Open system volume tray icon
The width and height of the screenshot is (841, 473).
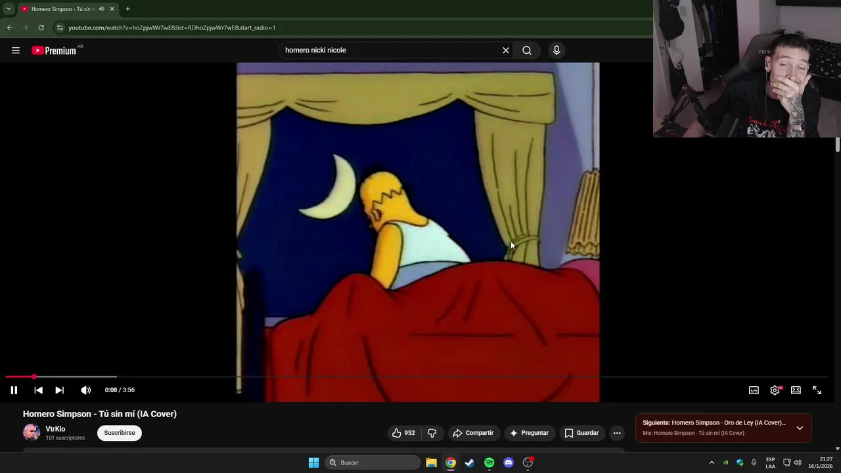(x=798, y=462)
